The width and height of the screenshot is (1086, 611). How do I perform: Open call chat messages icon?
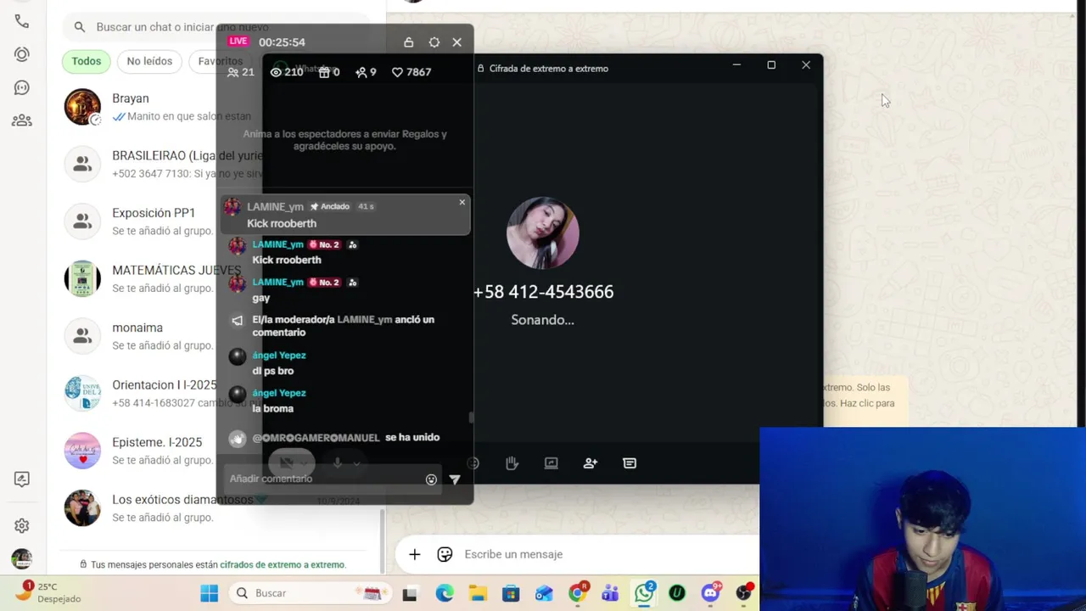pos(630,463)
